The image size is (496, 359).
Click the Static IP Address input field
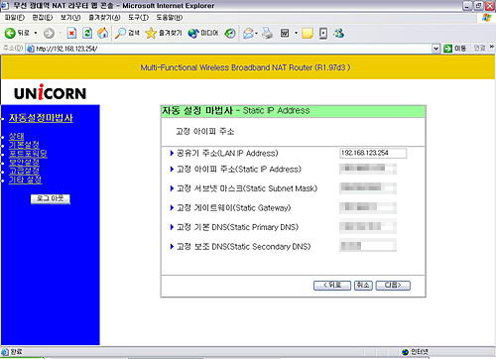pyautogui.click(x=368, y=169)
